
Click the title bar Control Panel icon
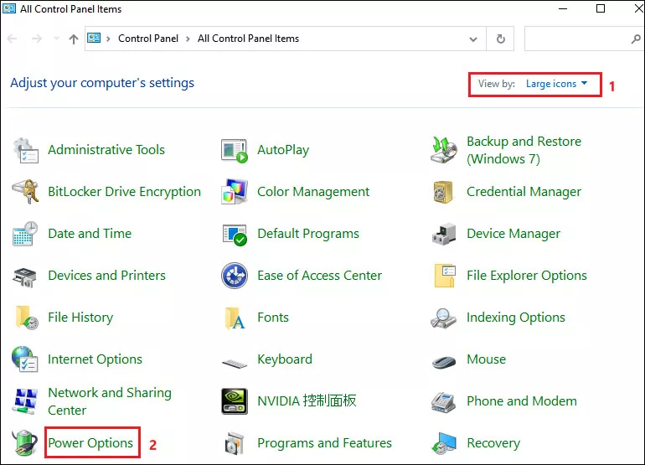tap(9, 8)
